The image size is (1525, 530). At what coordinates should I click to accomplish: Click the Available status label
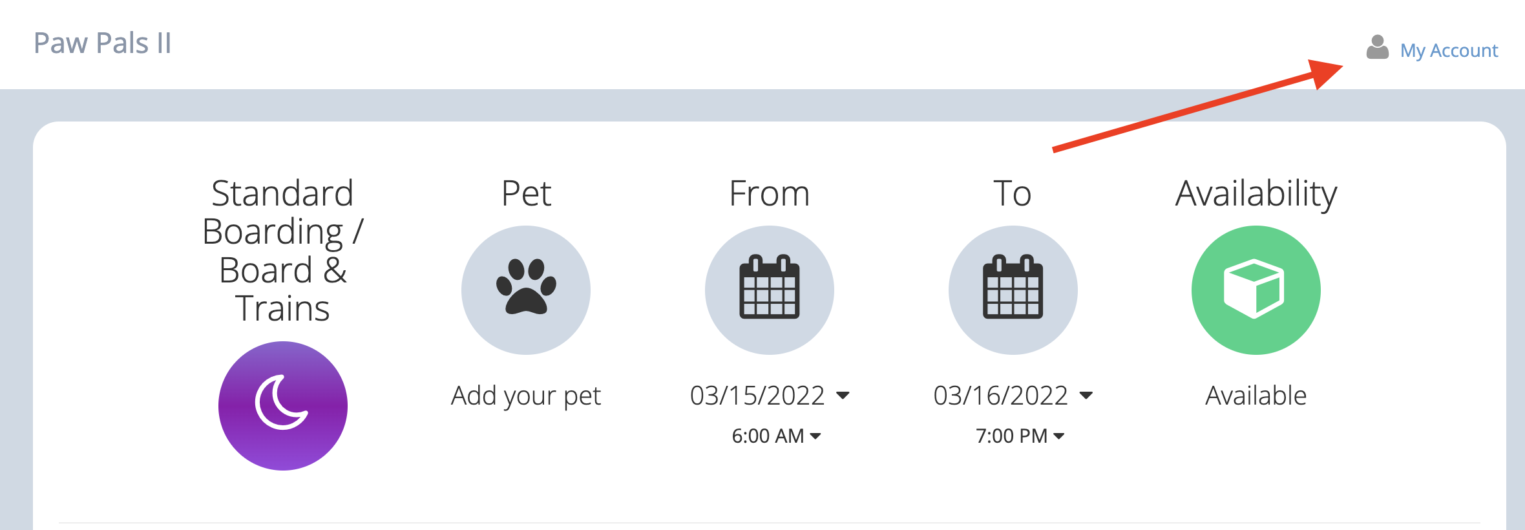[x=1256, y=396]
